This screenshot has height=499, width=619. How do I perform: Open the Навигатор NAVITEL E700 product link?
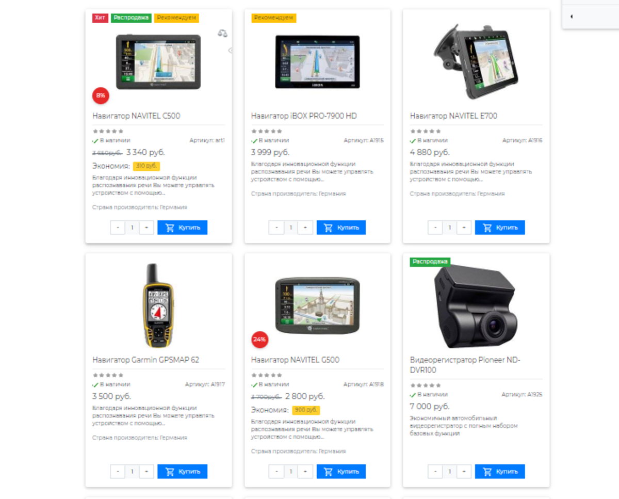(x=453, y=116)
